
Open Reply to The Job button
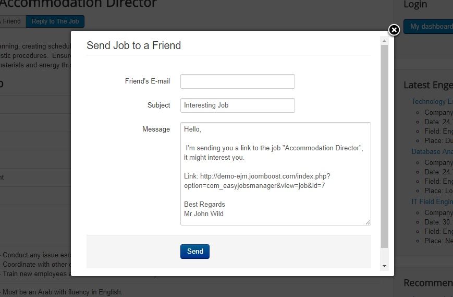pyautogui.click(x=55, y=21)
